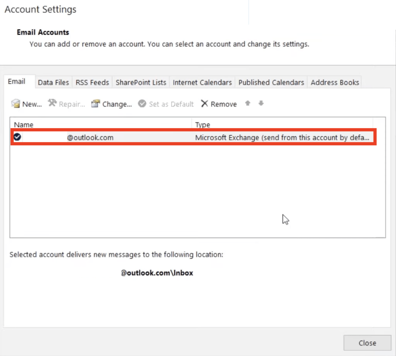Screen dimensions: 396x356
Task: Click the New... label
Action: click(x=32, y=104)
